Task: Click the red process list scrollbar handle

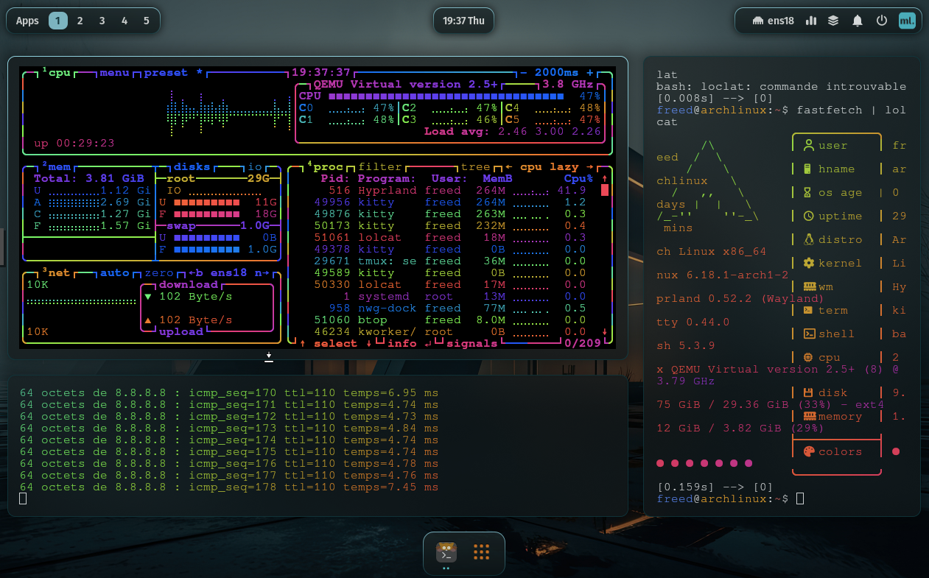Action: [x=605, y=190]
